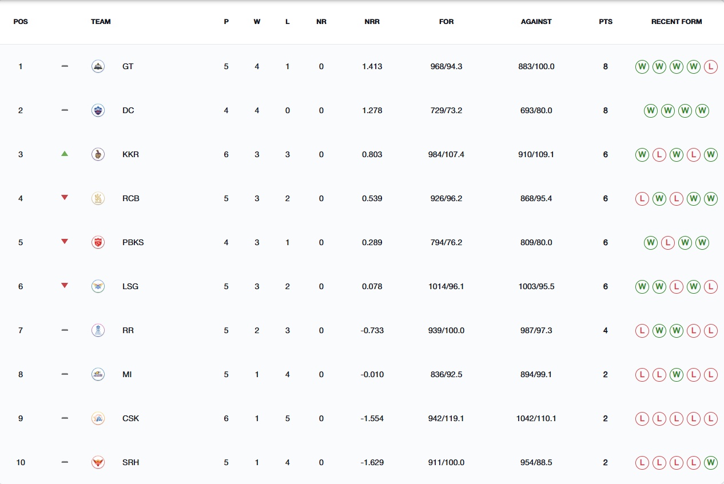This screenshot has height=484, width=724.
Task: Select the RCB team logo
Action: pyautogui.click(x=98, y=198)
